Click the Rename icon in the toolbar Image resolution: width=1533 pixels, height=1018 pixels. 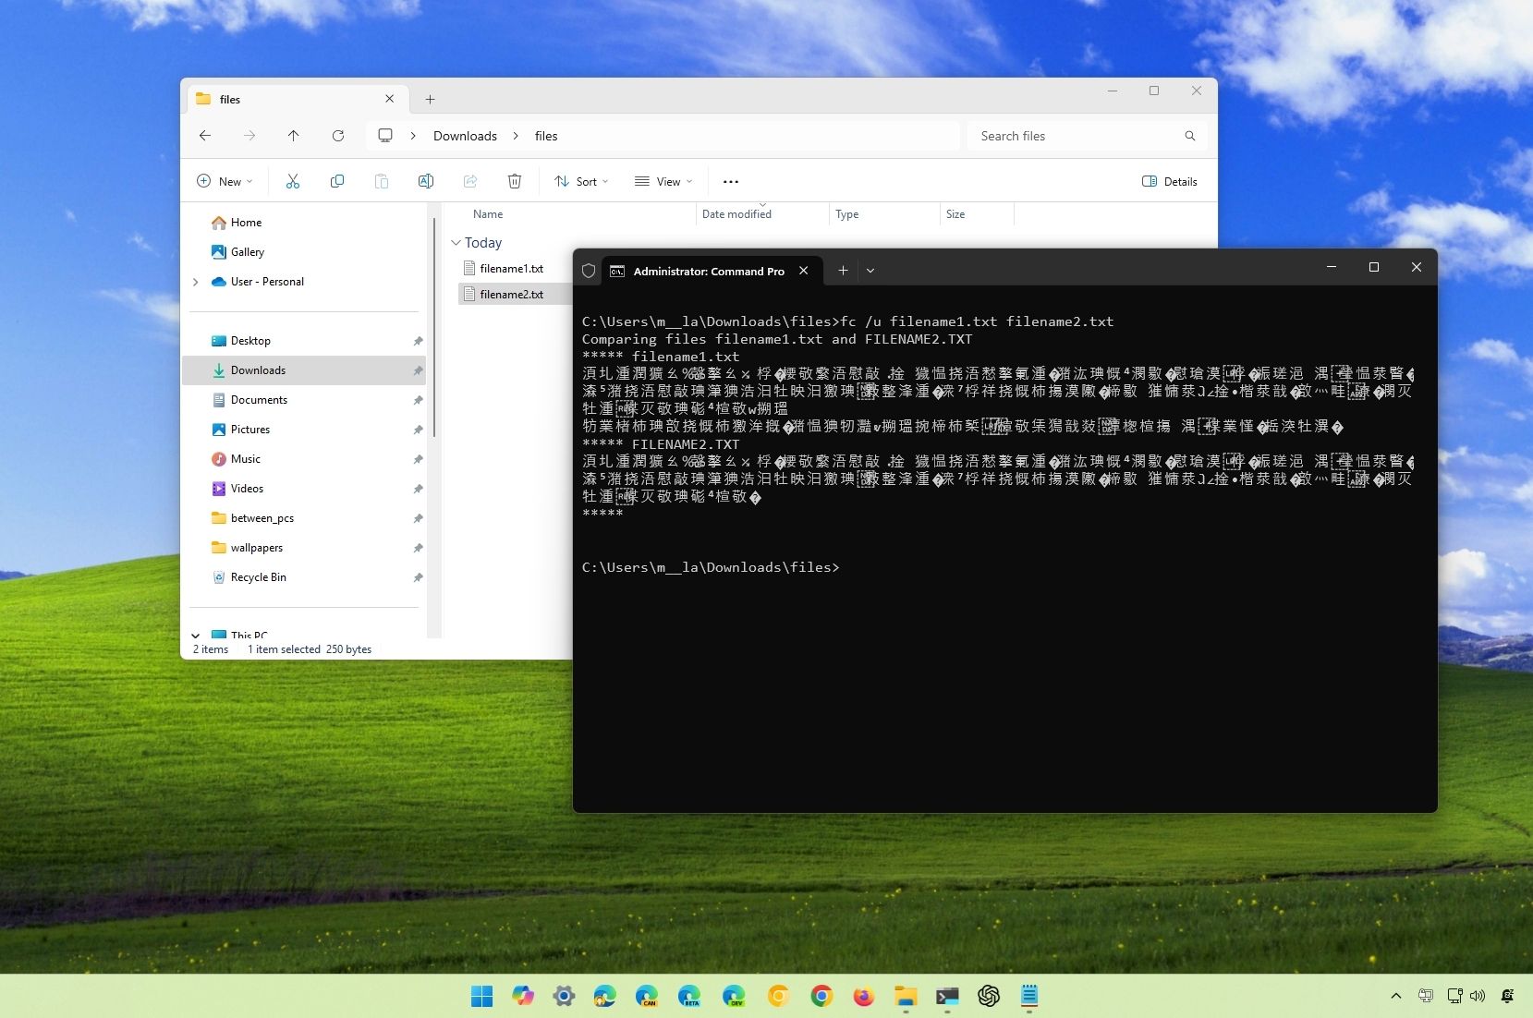[426, 181]
